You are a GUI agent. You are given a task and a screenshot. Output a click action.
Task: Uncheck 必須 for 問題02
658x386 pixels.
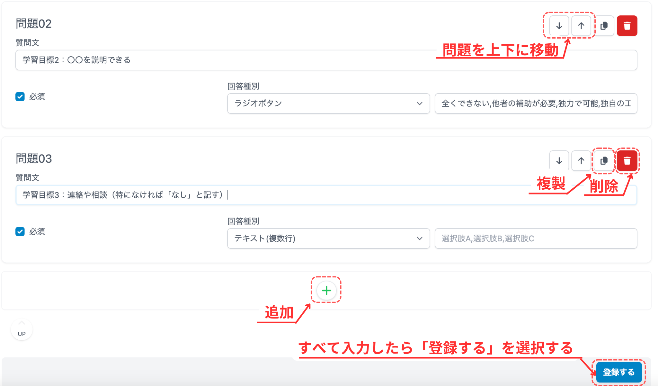[20, 97]
